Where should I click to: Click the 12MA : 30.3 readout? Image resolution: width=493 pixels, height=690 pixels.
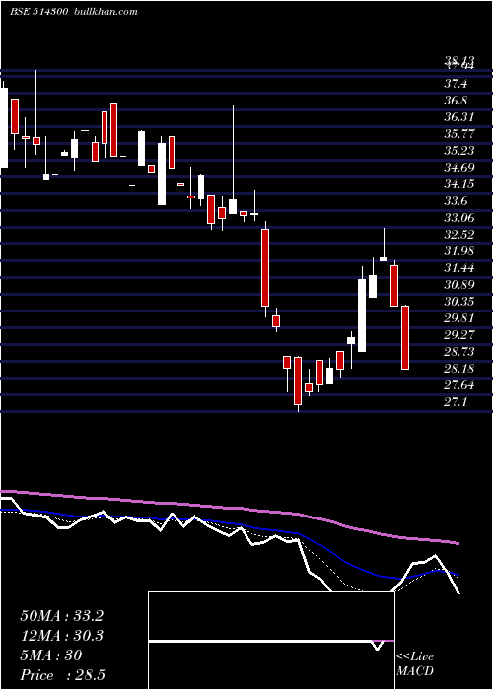(61, 636)
